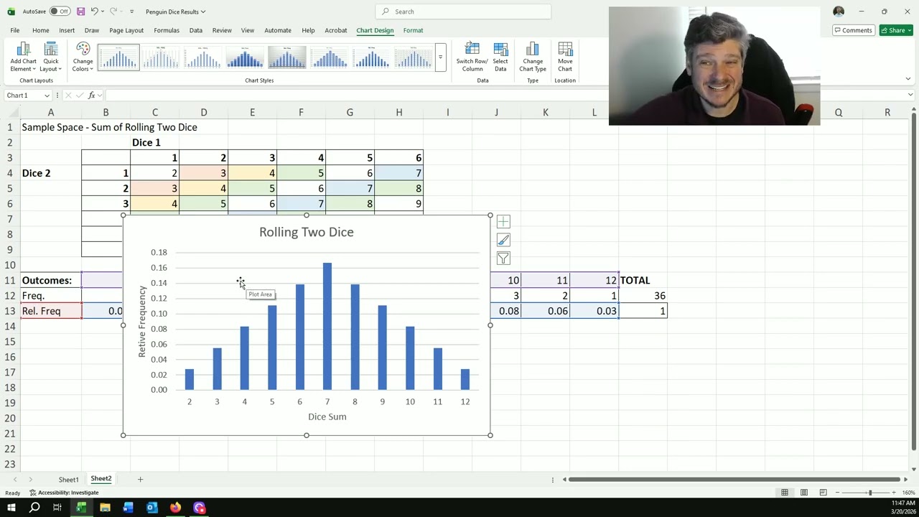Click the user account avatar
The image size is (919, 517).
pyautogui.click(x=839, y=11)
